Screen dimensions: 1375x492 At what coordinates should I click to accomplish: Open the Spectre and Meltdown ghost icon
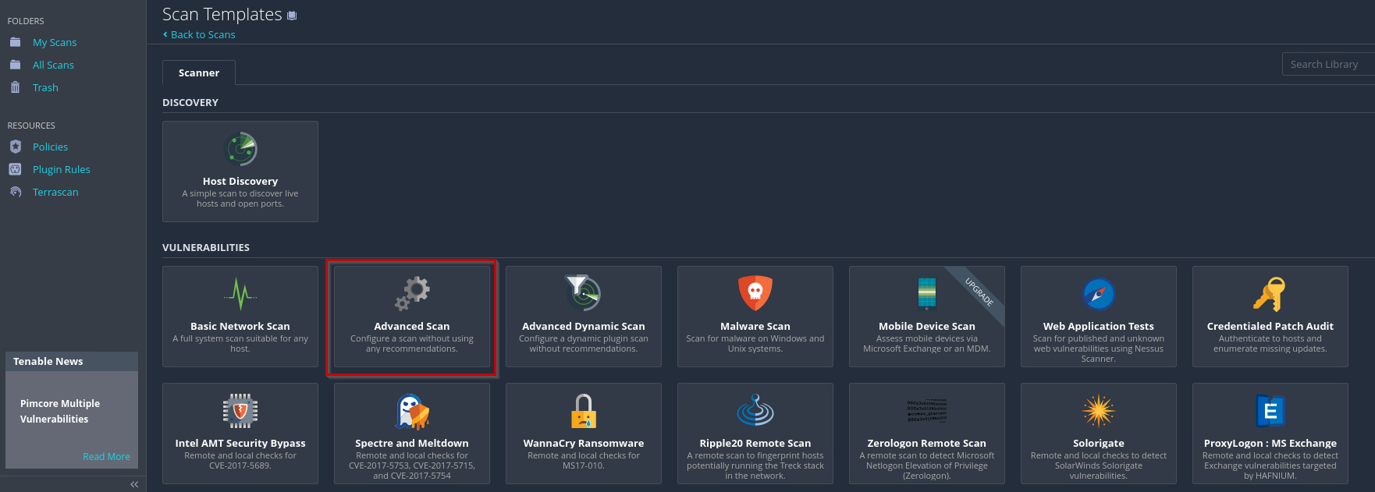[x=412, y=411]
